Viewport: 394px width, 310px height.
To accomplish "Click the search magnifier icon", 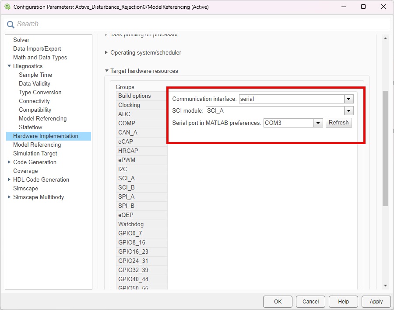I will 11,24.
